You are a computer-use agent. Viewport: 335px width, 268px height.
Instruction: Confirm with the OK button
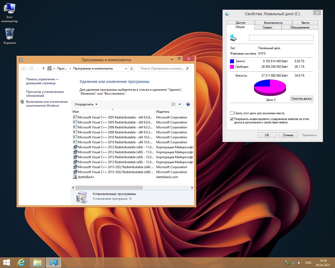coord(267,135)
